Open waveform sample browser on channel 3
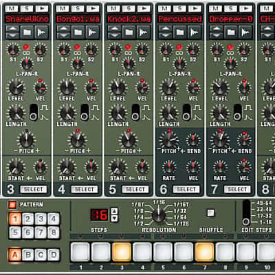This screenshot has width=275, height=275. 42,32
